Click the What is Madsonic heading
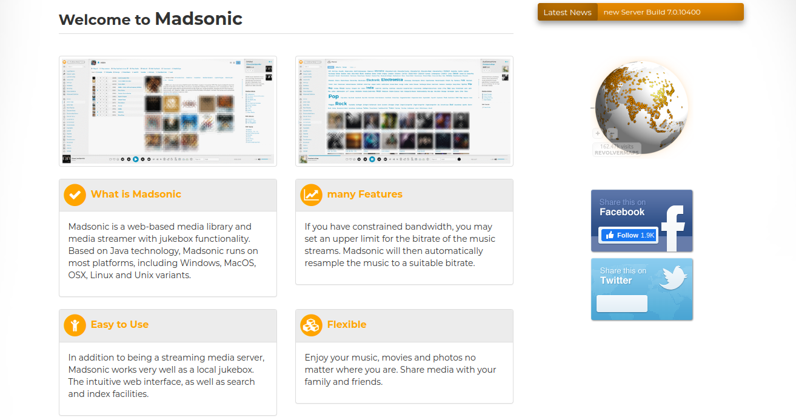Viewport: 796px width, 420px height. click(136, 195)
